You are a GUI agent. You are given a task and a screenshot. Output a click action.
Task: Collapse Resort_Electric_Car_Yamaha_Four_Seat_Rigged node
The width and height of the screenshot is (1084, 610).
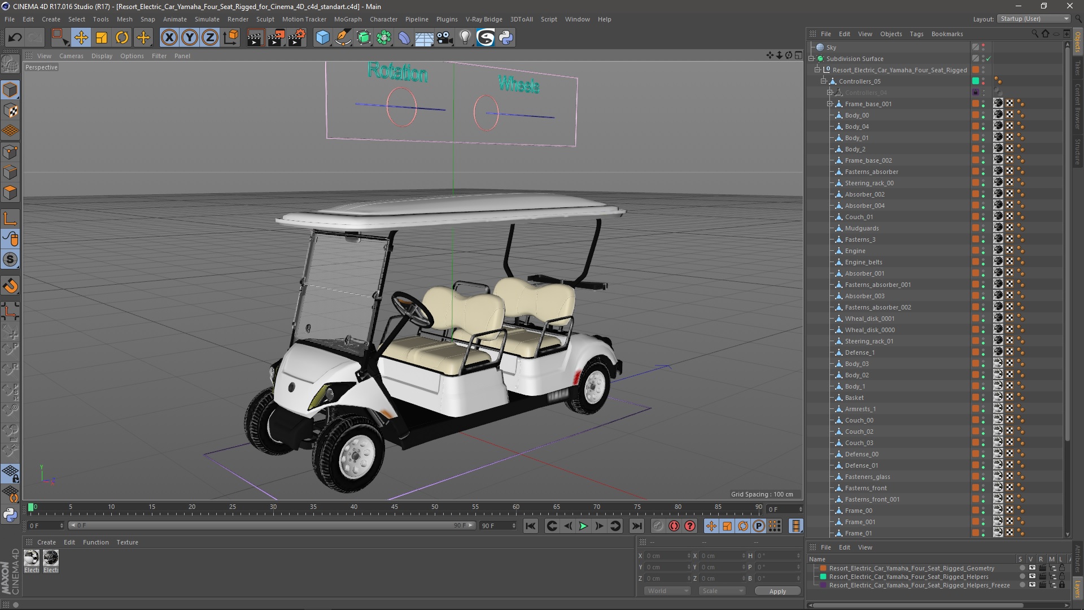click(817, 70)
